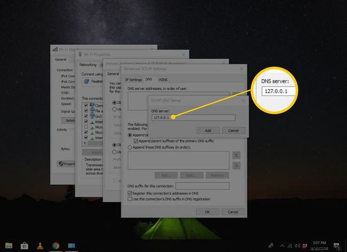Switch to the WINS tab
The height and width of the screenshot is (252, 347).
[x=163, y=79]
